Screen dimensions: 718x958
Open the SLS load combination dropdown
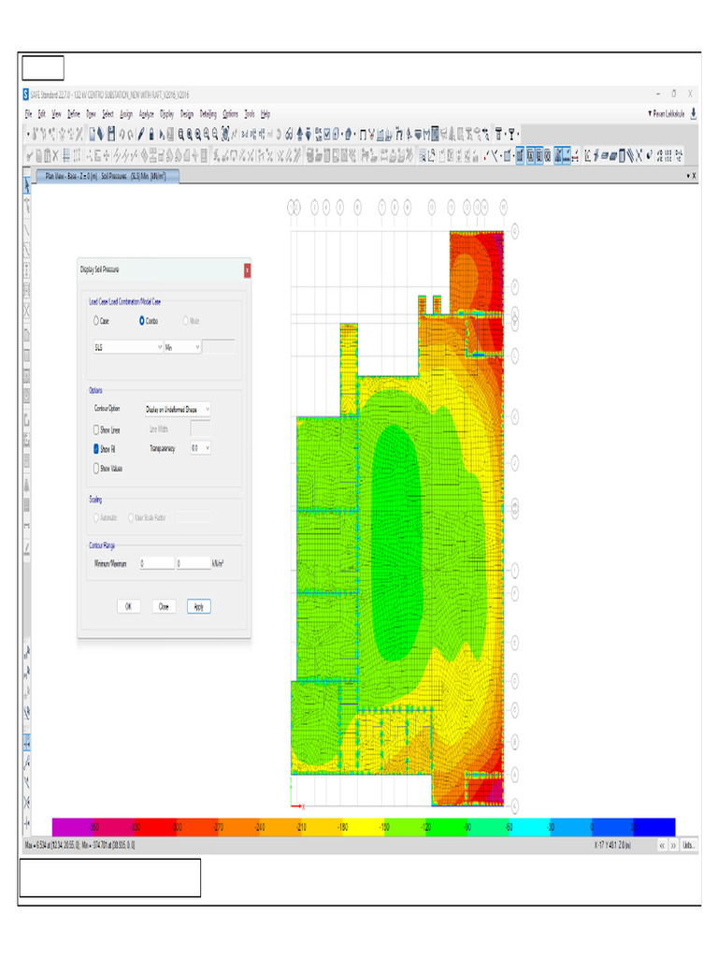[x=127, y=347]
